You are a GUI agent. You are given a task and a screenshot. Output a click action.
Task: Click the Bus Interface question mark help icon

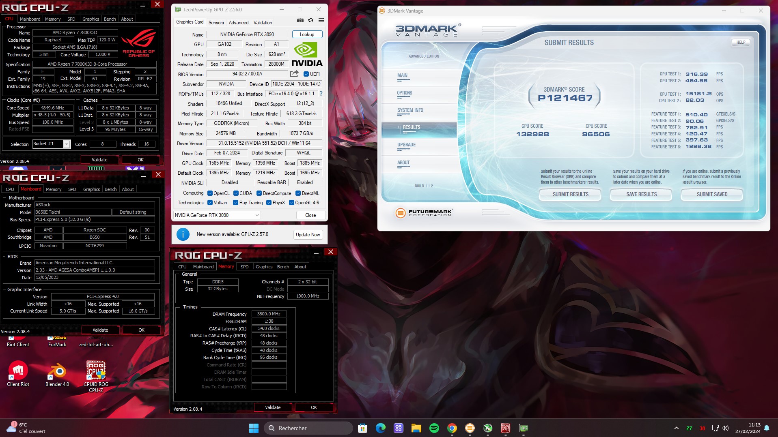(321, 94)
